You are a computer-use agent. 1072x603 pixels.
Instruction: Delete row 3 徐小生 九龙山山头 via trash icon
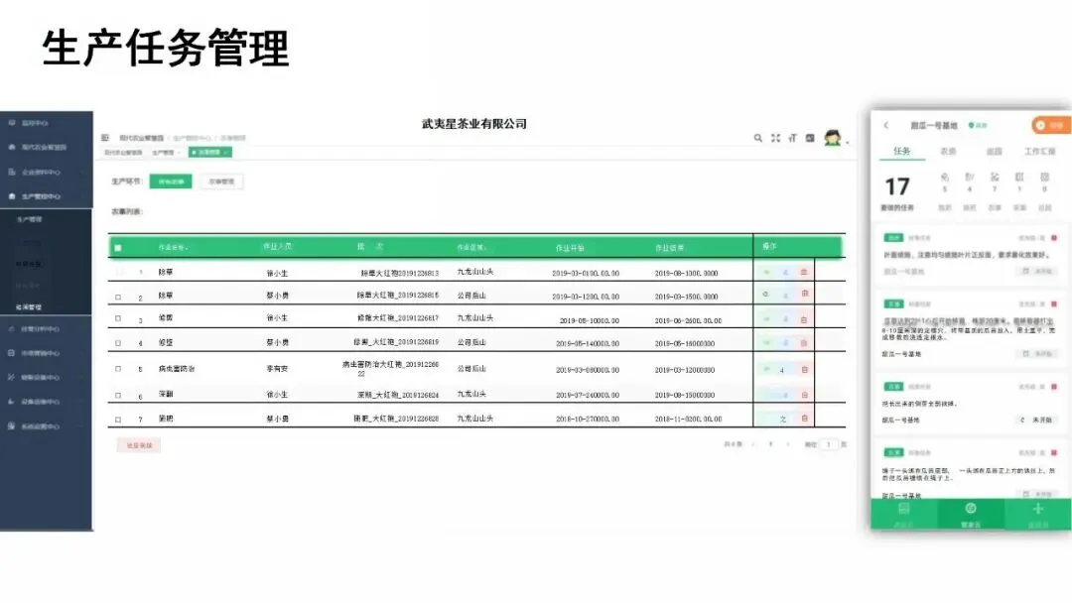pyautogui.click(x=804, y=319)
